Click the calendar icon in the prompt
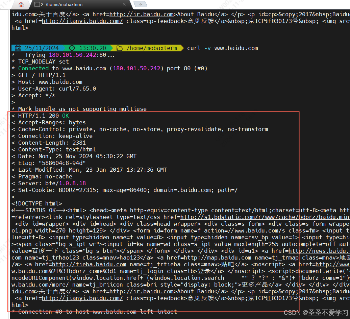 pyautogui.click(x=18, y=48)
